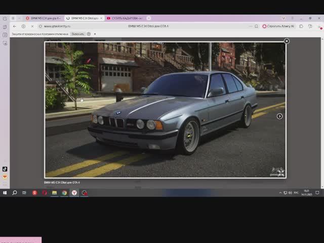
Task: Go to next image with right arrow
Action: tap(279, 116)
